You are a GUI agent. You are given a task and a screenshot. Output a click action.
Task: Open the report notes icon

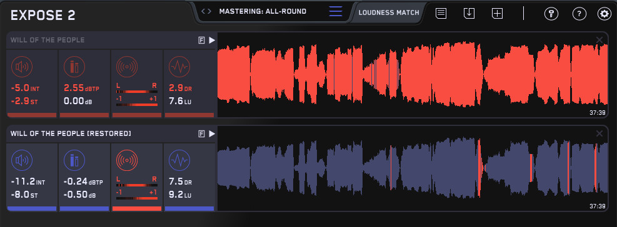click(x=441, y=13)
